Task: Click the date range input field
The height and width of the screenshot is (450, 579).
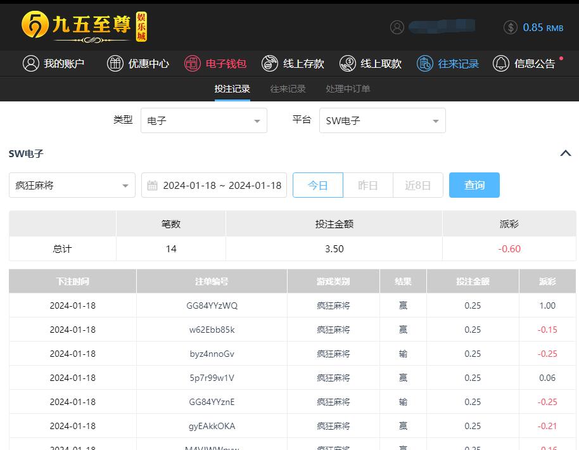Action: pyautogui.click(x=214, y=185)
